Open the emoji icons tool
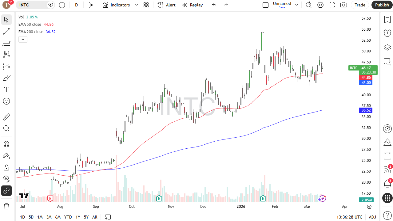 tap(6, 101)
